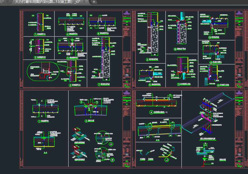The height and width of the screenshot is (174, 248).
Task: Click circled detail number 3 marker
Action: 70,85
